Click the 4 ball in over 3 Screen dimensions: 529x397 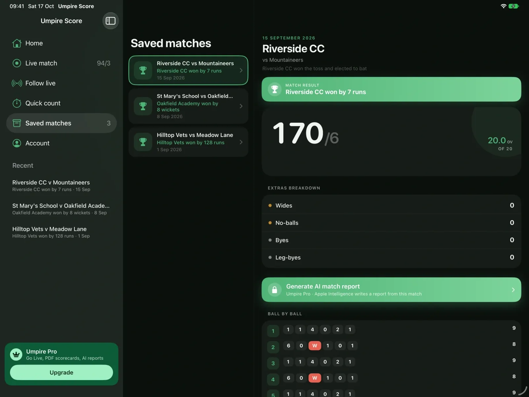coord(312,362)
